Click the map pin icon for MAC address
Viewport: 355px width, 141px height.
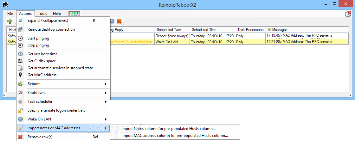pos(20,75)
